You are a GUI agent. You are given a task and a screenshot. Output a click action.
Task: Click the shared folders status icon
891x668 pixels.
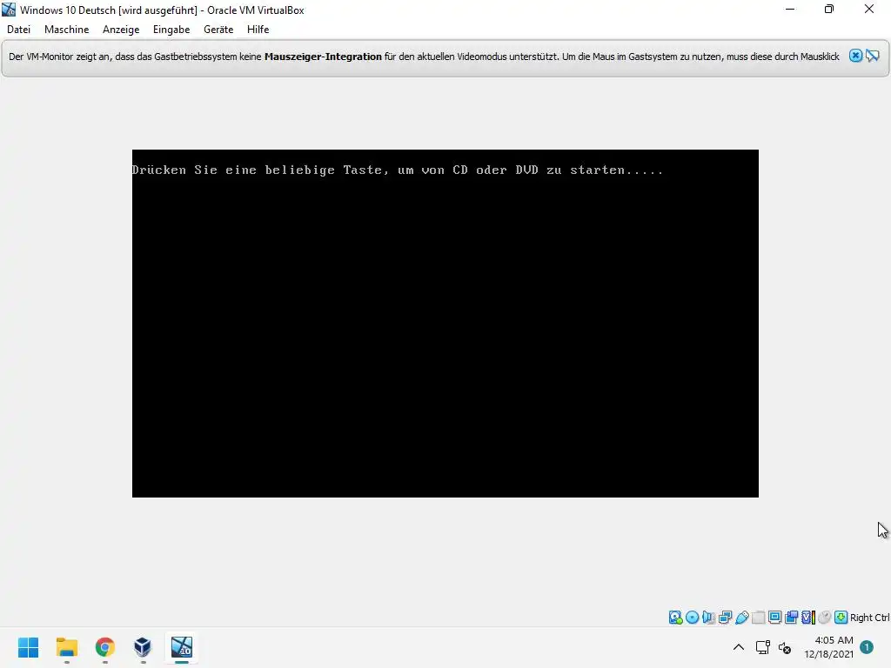tap(758, 618)
